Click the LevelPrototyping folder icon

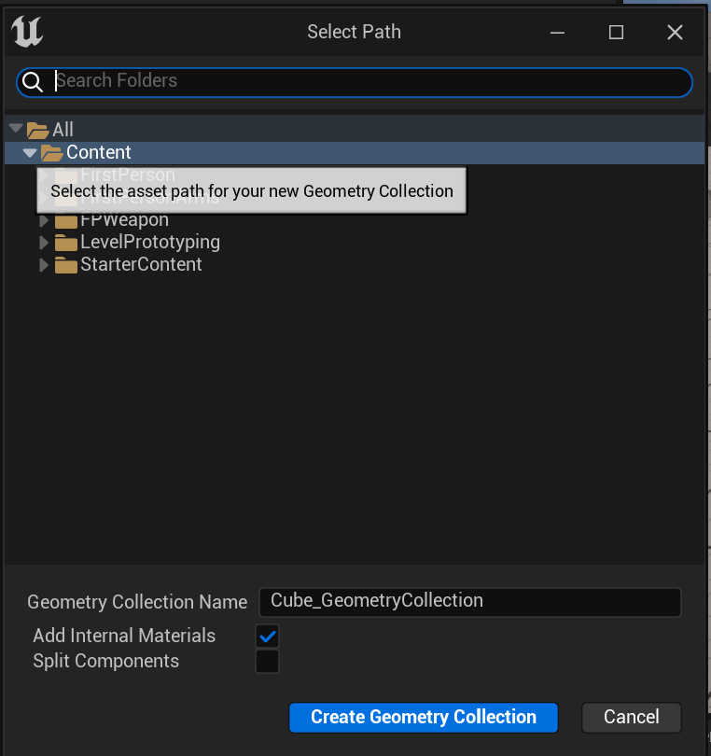pyautogui.click(x=66, y=243)
